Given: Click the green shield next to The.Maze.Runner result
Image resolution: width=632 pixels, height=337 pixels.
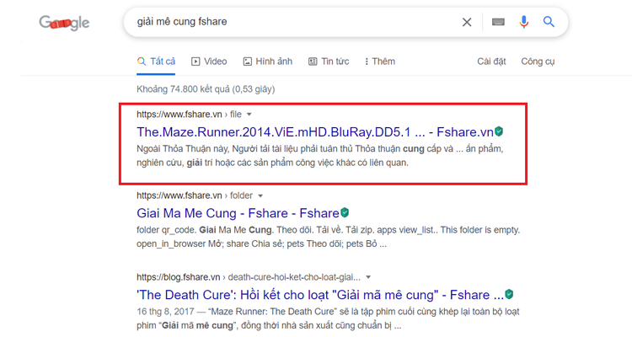Looking at the screenshot, I should [499, 131].
